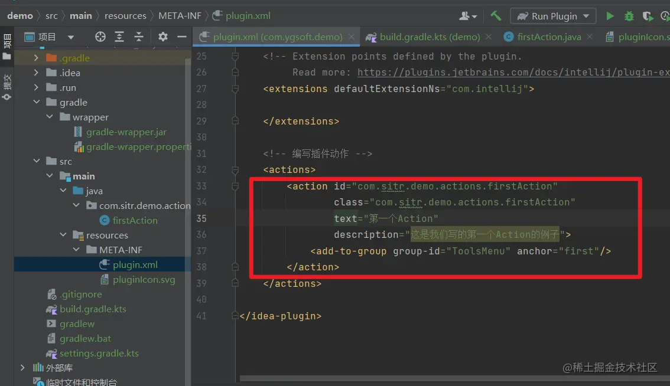Switch to build.gradle.kts (demo) tab

429,37
